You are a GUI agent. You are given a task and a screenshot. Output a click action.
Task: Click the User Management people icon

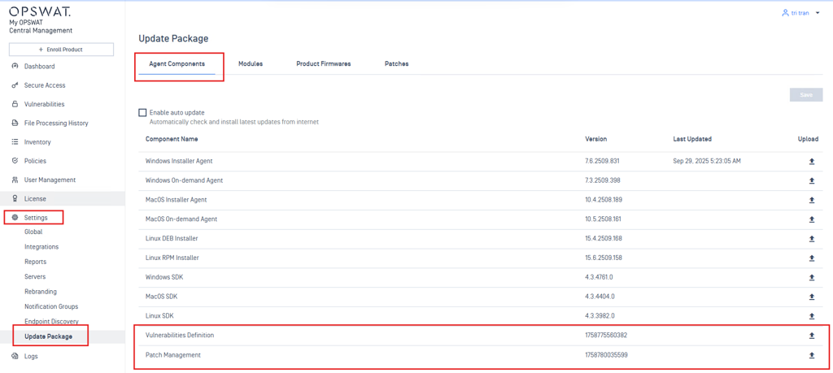(x=15, y=180)
